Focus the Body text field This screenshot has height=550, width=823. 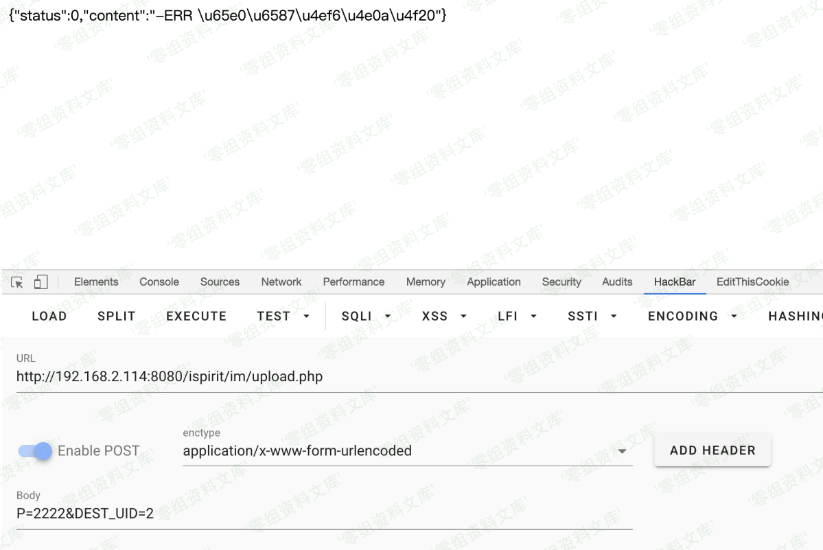tap(323, 513)
